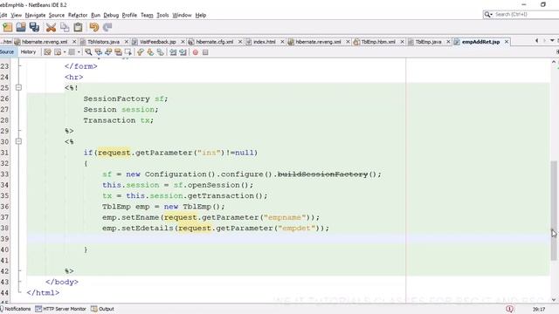Open the Back navigation dropdown arrow

tap(65, 52)
